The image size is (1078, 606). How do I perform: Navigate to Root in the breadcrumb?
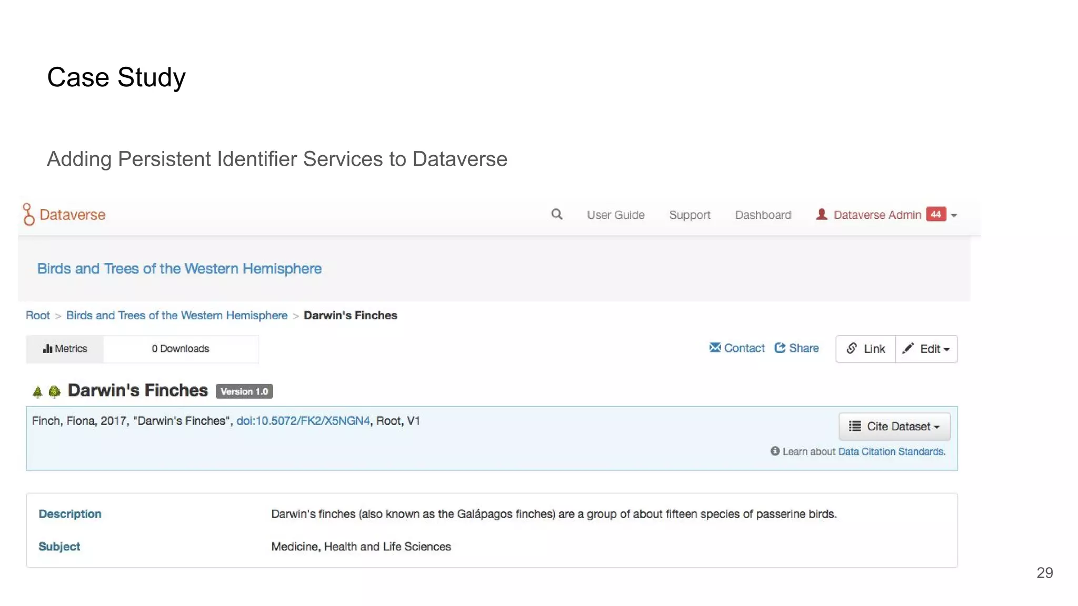(37, 315)
